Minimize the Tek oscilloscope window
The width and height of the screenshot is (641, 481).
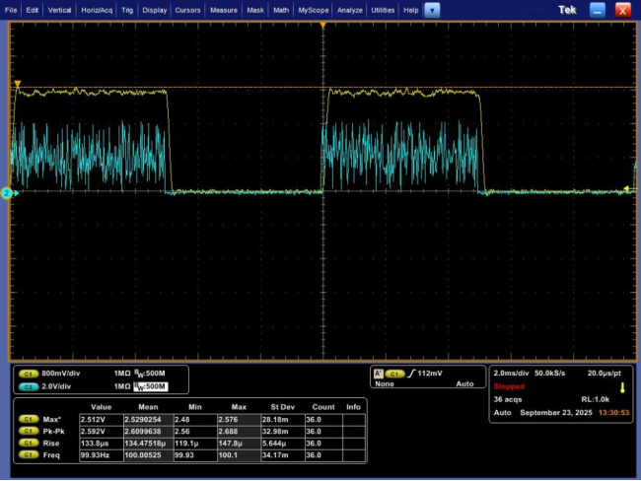[598, 10]
